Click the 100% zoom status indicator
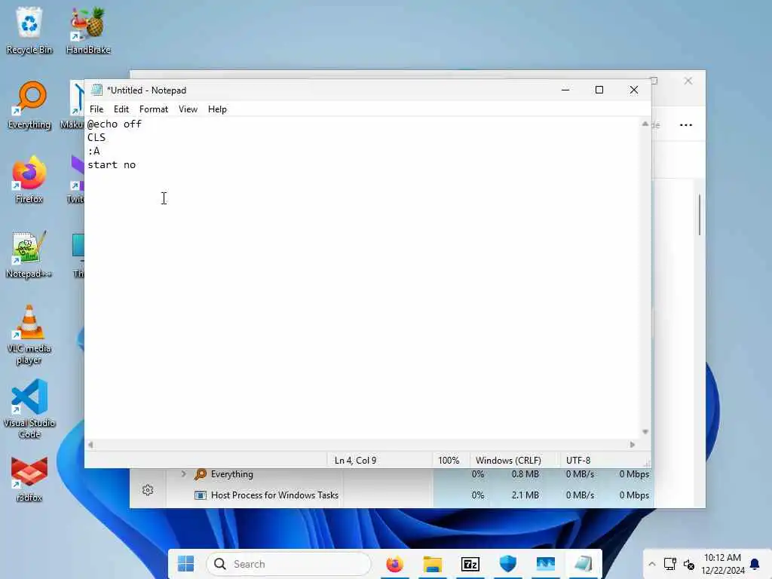Image resolution: width=772 pixels, height=579 pixels. 449,461
